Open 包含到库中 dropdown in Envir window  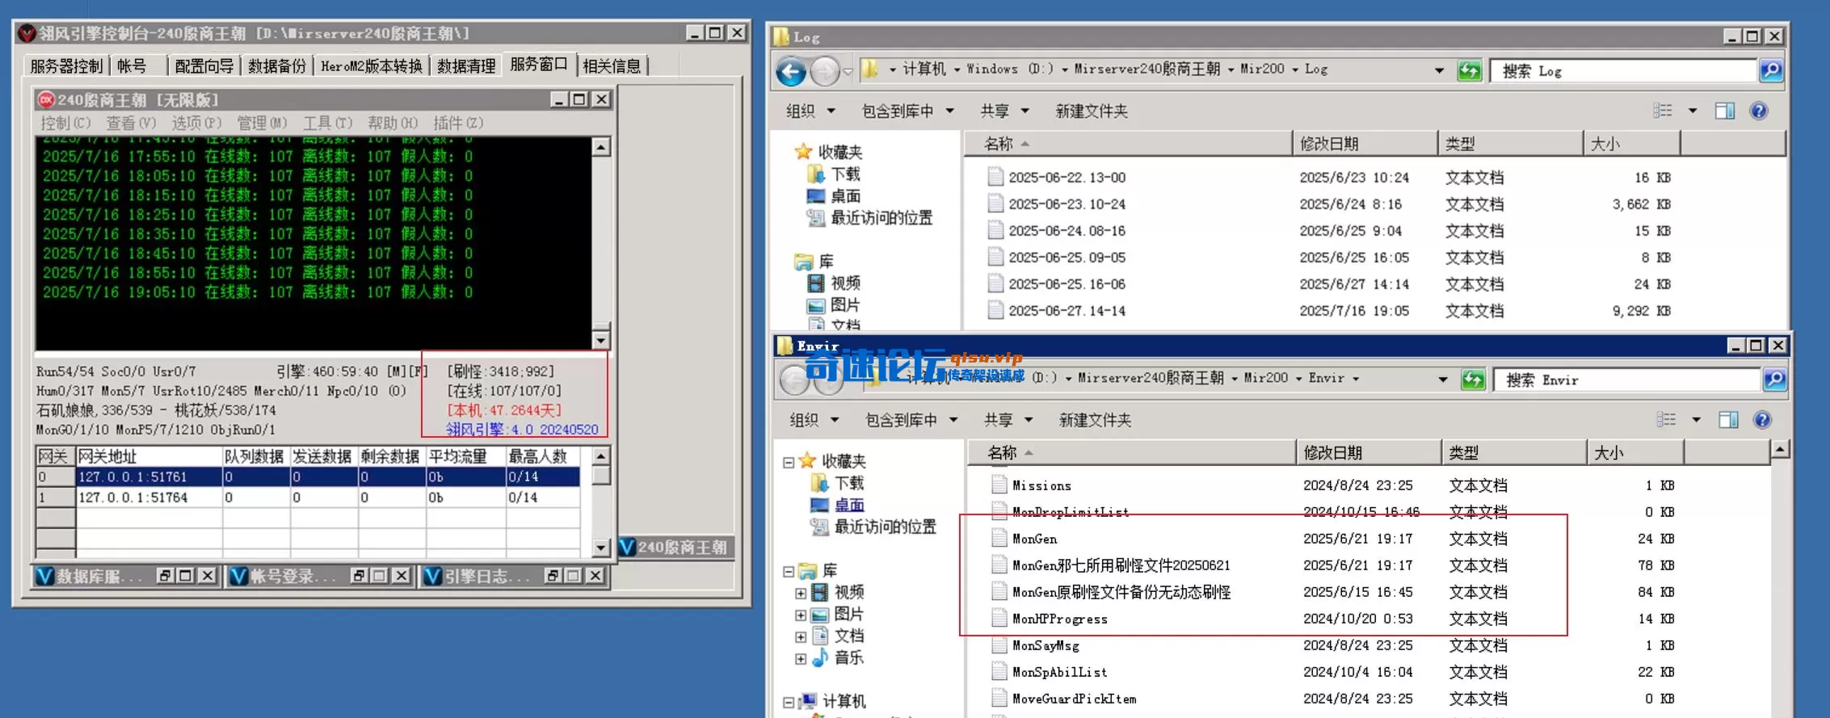tap(911, 420)
